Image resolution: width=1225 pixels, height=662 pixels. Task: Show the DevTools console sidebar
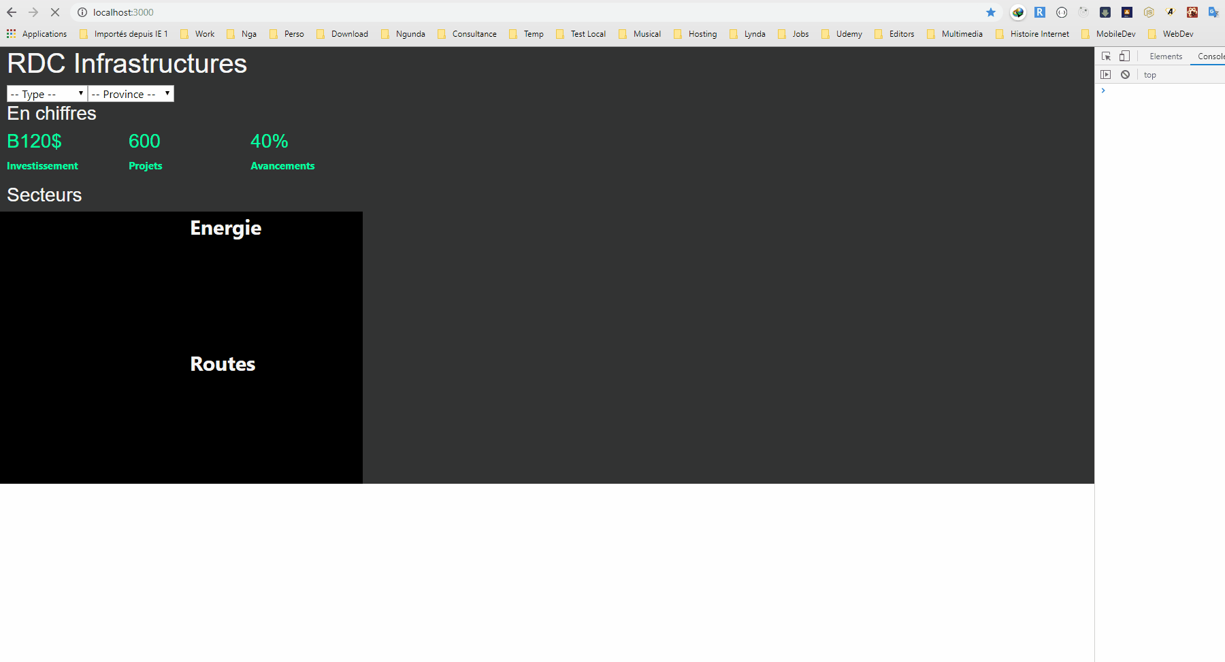pyautogui.click(x=1106, y=75)
